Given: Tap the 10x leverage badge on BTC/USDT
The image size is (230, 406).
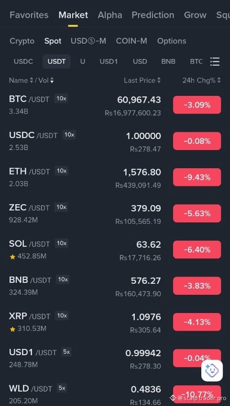Looking at the screenshot, I should click(61, 99).
